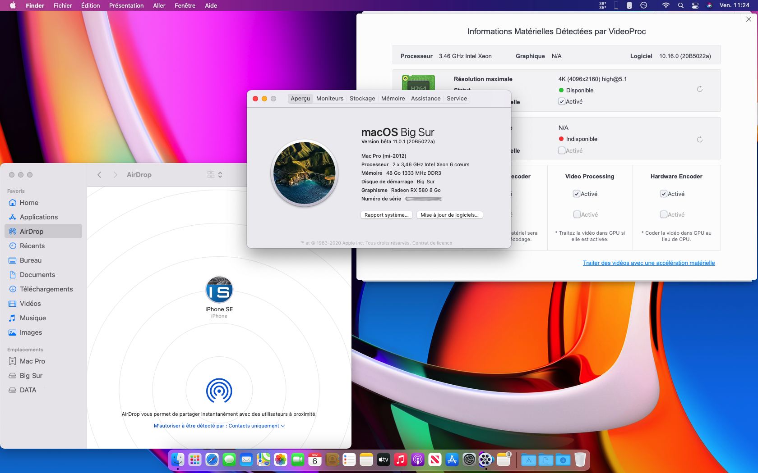Open Safari from the Dock
Viewport: 758px width, 473px height.
pyautogui.click(x=212, y=459)
